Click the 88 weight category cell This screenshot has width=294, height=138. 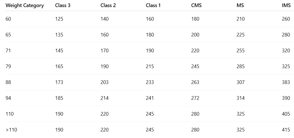tap(9, 82)
